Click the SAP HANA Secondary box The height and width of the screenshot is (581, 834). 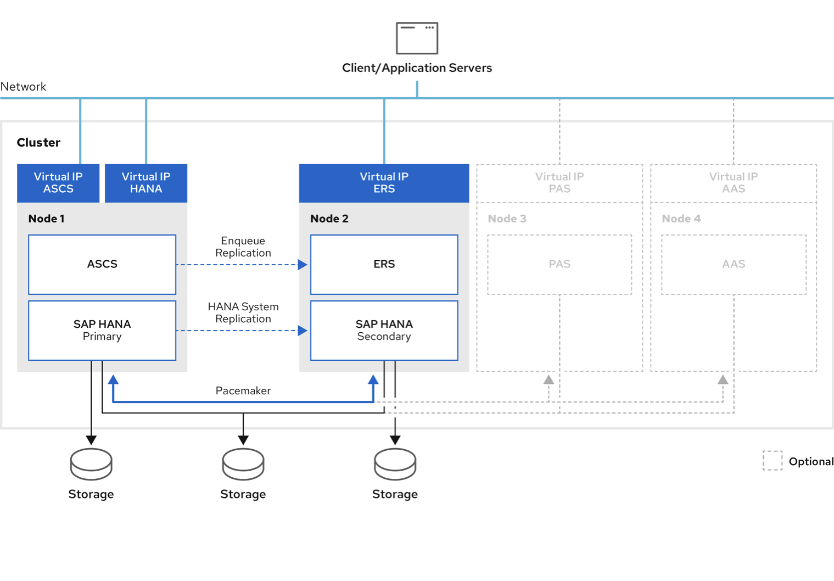tap(383, 330)
